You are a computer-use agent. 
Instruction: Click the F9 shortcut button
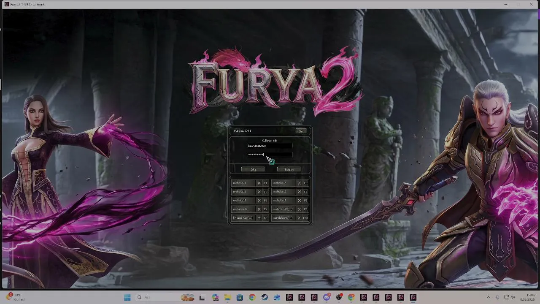(x=306, y=209)
